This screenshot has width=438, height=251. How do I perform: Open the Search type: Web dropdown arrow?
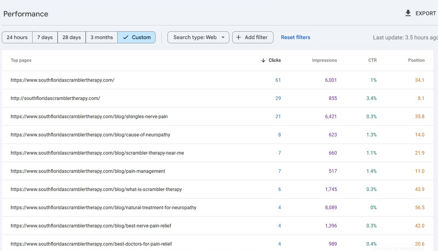point(223,37)
